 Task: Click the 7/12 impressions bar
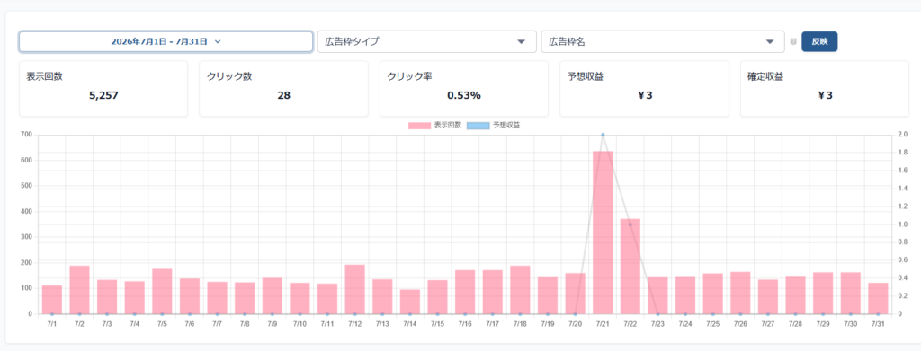tap(354, 289)
